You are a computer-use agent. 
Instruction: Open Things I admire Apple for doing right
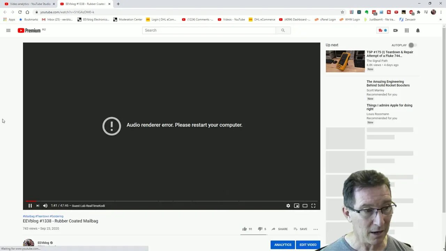[x=389, y=107]
